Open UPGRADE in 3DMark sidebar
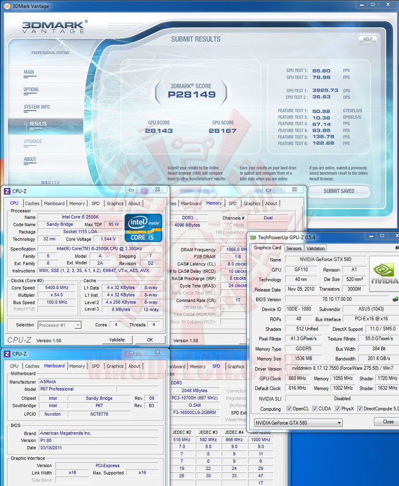The image size is (399, 486). tap(33, 142)
